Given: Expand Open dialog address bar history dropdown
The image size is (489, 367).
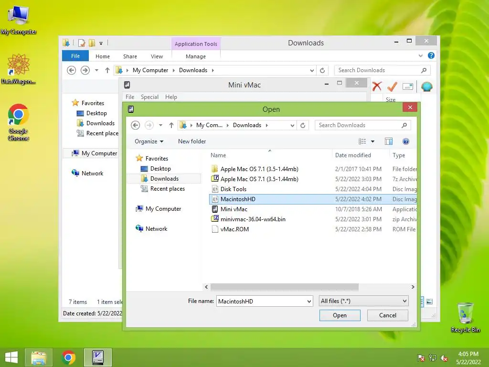Looking at the screenshot, I should point(292,125).
